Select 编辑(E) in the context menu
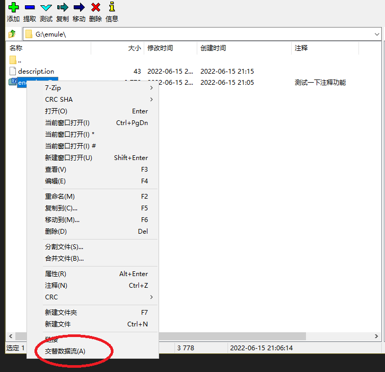Image resolution: width=385 pixels, height=372 pixels. point(93,181)
